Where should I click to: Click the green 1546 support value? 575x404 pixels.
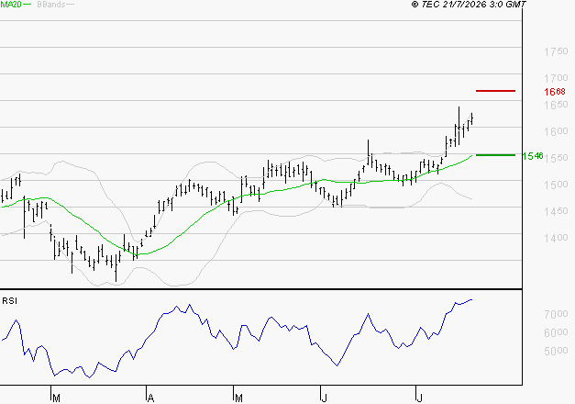[x=533, y=156]
